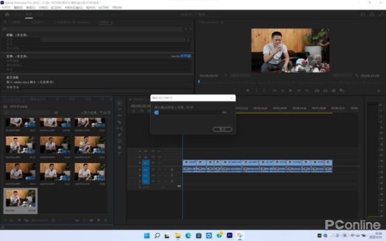Toggle lock on video track V1
This screenshot has height=241, width=386.
pyautogui.click(x=139, y=163)
